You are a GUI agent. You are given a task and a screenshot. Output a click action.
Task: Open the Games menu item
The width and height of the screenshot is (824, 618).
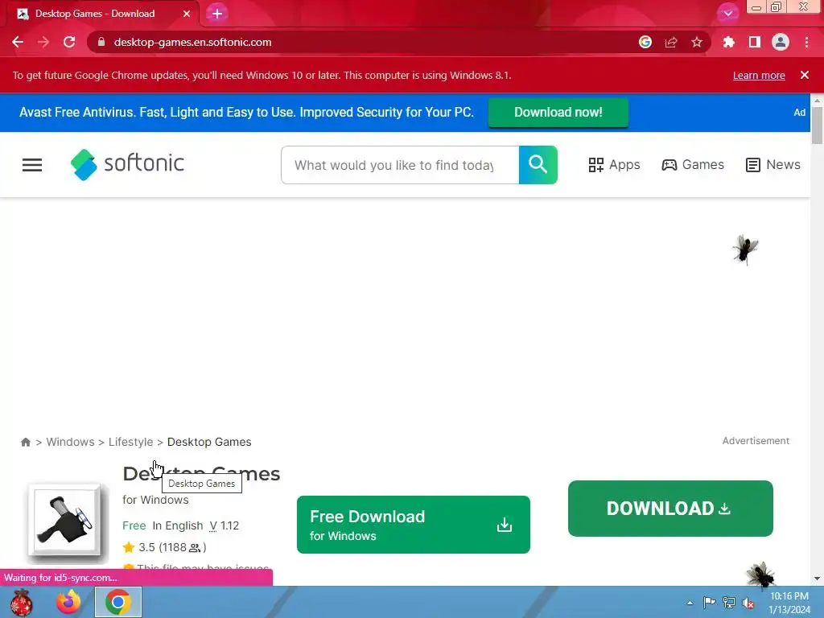(693, 164)
